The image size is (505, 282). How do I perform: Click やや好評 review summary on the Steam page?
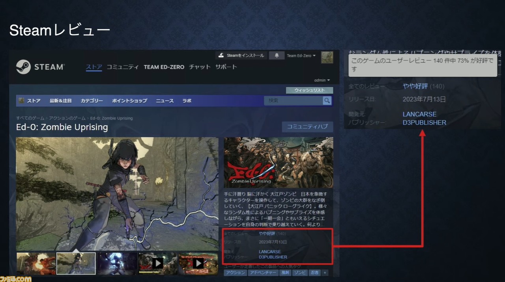[267, 234]
